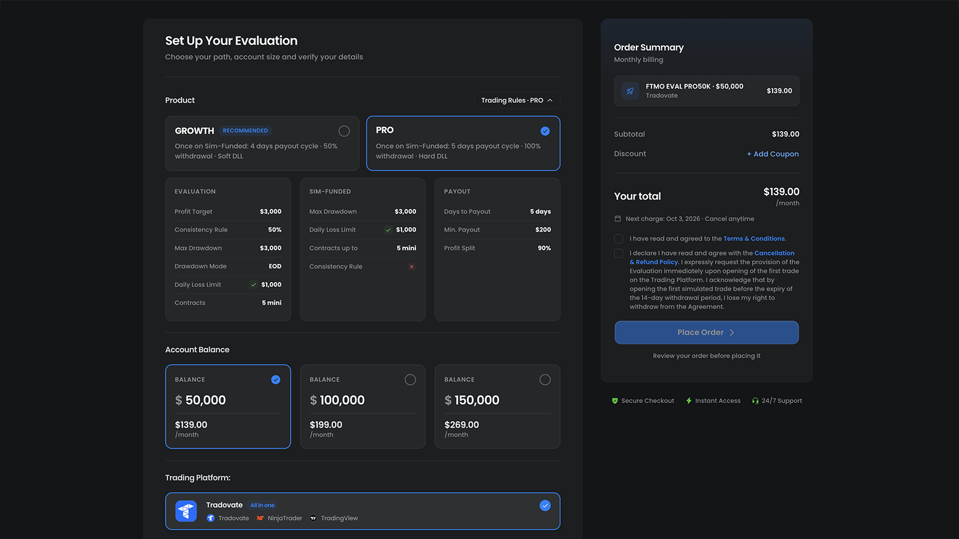The height and width of the screenshot is (539, 959).
Task: Click the FTMO EVAL PRO50K order item
Action: [707, 91]
